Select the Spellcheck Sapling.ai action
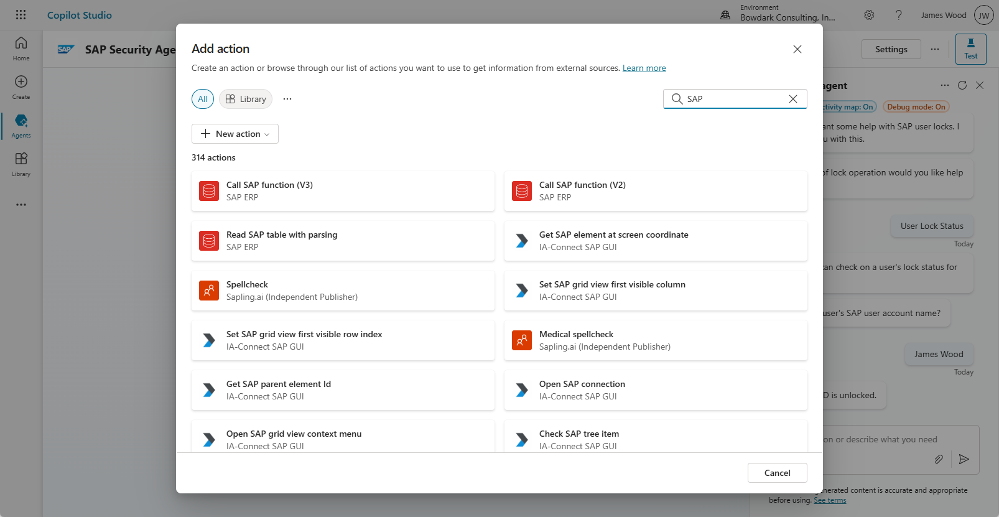Viewport: 999px width, 517px height. (343, 291)
